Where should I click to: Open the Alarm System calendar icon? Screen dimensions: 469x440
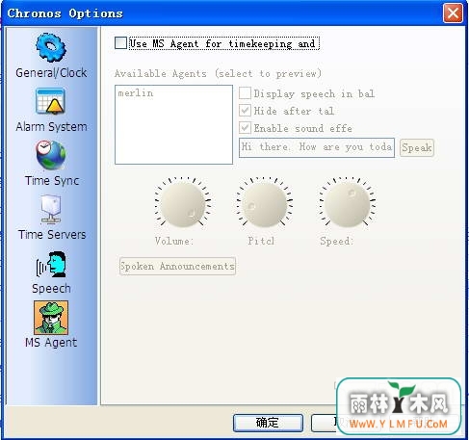pyautogui.click(x=51, y=101)
